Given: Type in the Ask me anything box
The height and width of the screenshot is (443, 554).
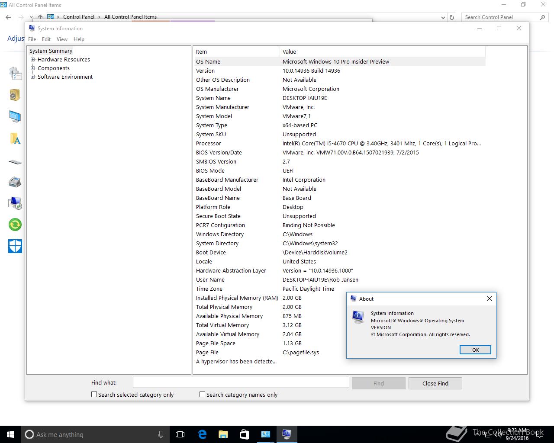Looking at the screenshot, I should (95, 434).
